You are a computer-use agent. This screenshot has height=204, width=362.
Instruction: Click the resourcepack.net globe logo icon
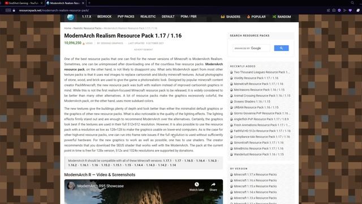click(x=70, y=17)
